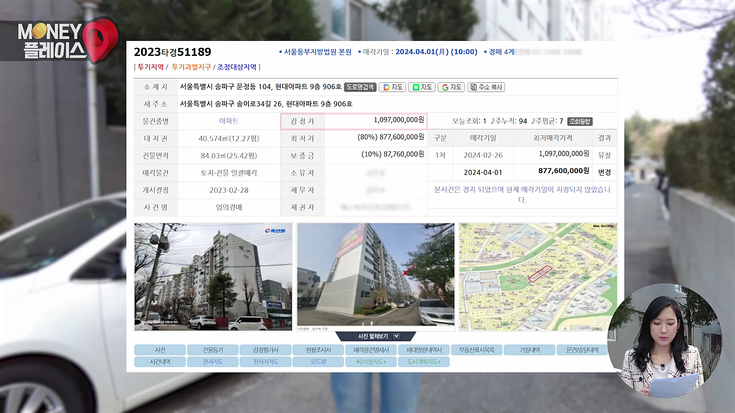Open the 전자지도 tab
Viewport: 735px width, 413px height.
(x=213, y=362)
